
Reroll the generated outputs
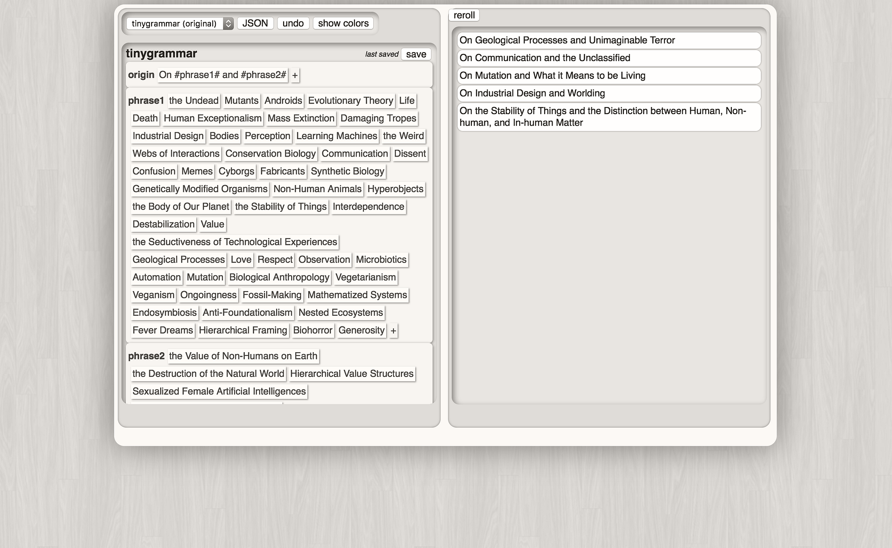464,15
